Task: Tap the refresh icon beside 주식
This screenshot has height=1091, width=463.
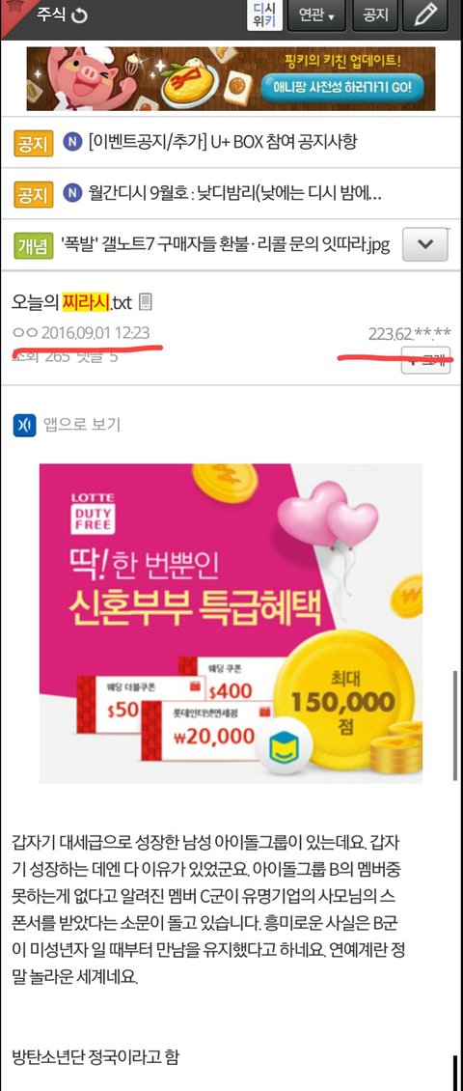Action: [79, 15]
